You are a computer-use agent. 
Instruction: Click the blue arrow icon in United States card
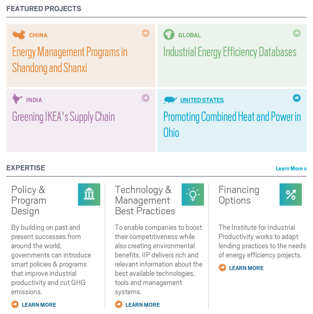[296, 98]
